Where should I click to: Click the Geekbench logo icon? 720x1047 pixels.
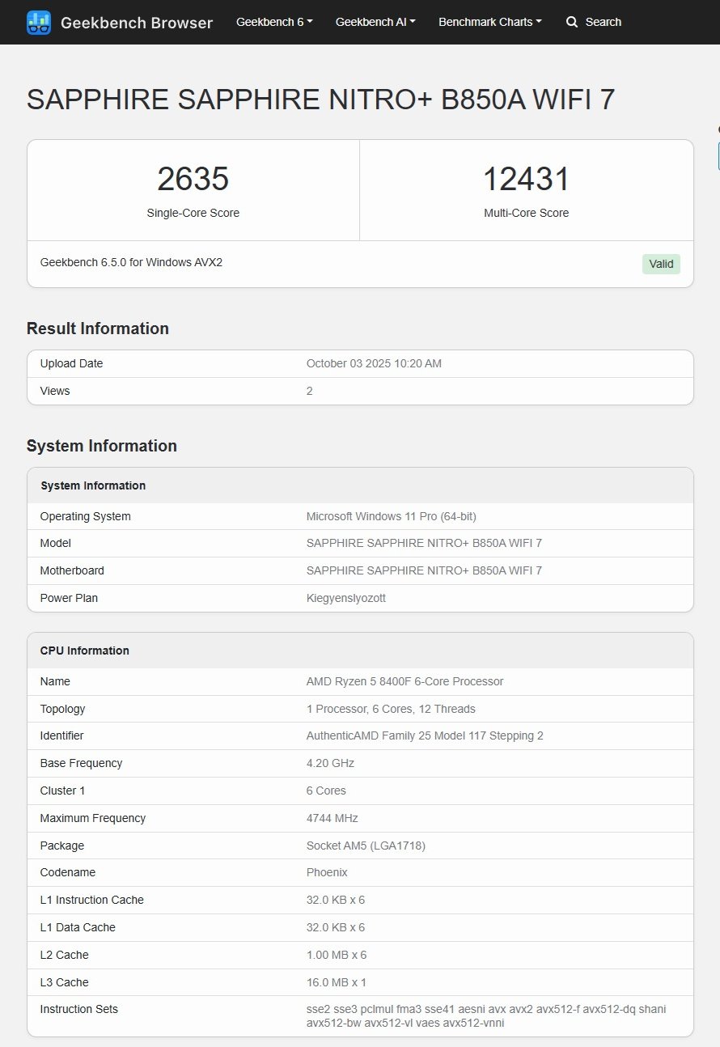39,23
